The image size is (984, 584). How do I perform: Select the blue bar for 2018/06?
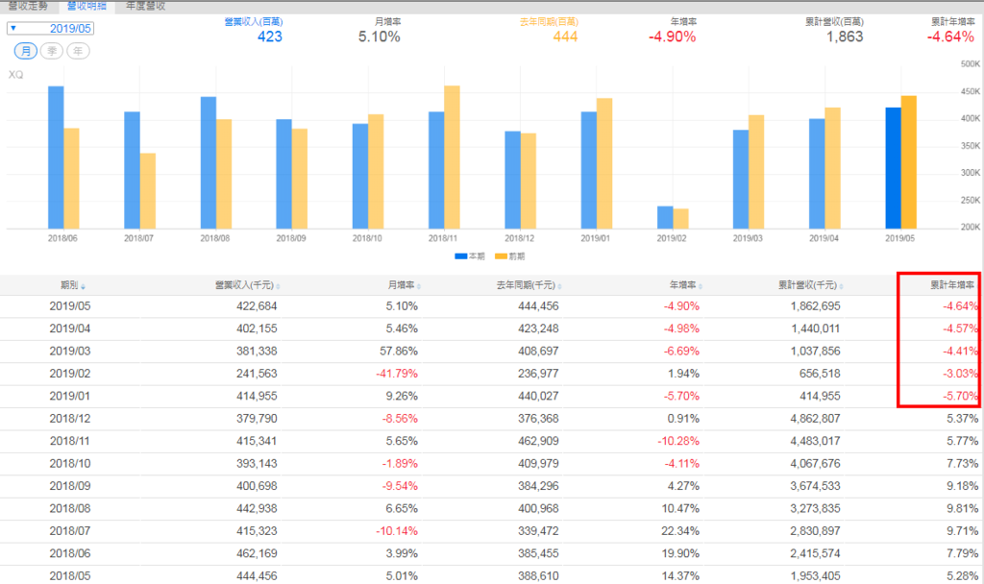pyautogui.click(x=56, y=158)
